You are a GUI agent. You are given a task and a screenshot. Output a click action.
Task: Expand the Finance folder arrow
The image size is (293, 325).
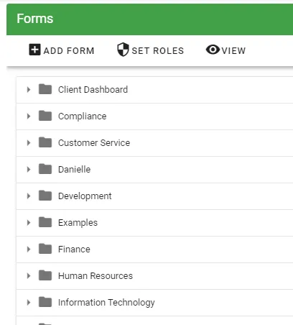[x=29, y=250]
